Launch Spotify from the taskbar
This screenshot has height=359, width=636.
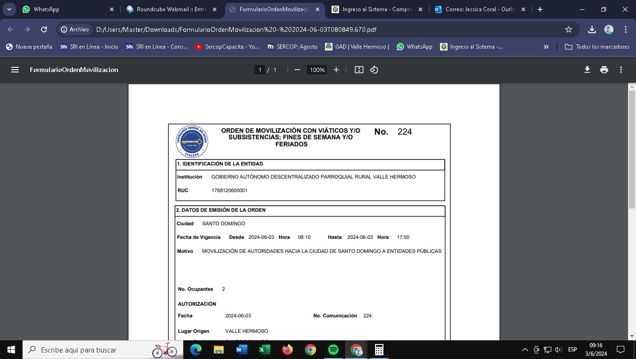(333, 350)
